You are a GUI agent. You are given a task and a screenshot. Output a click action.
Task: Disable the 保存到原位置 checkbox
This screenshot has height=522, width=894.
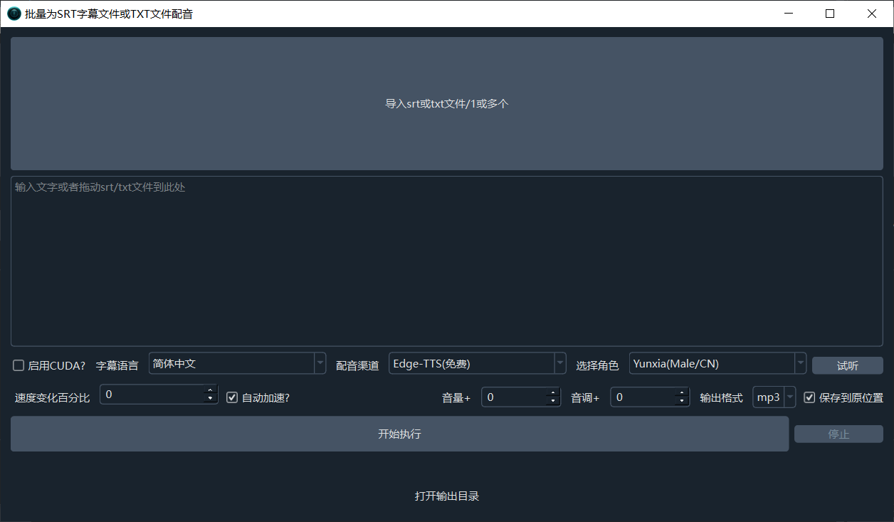pyautogui.click(x=809, y=397)
